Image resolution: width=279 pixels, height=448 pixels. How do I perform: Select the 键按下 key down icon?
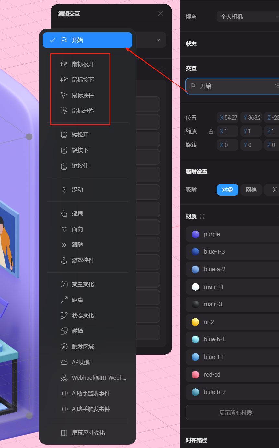64,150
